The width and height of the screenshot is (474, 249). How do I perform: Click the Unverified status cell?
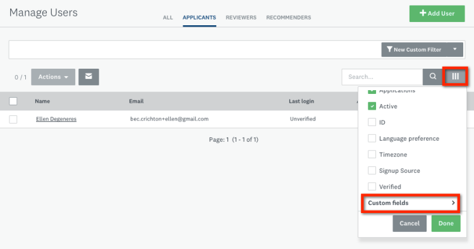[x=303, y=119]
